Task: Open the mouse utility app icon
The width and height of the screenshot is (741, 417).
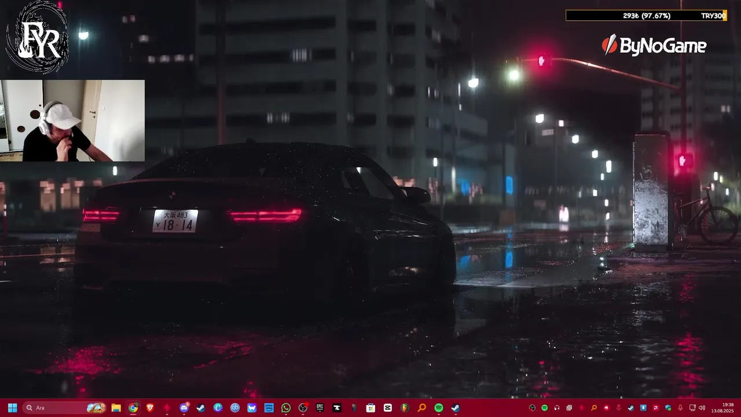Action: 354,408
